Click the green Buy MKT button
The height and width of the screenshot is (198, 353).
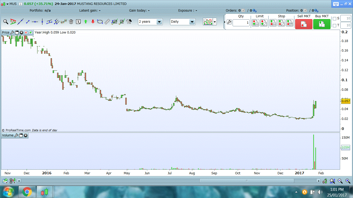coord(322,24)
